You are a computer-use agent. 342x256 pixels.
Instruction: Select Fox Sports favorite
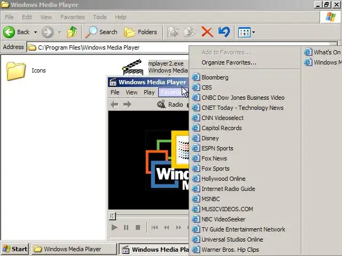coord(245,169)
